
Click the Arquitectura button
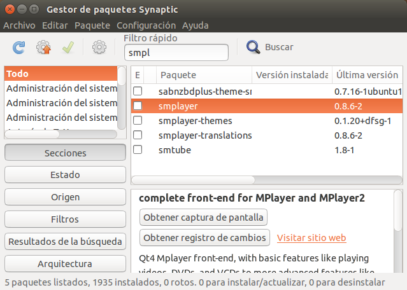[x=65, y=264]
